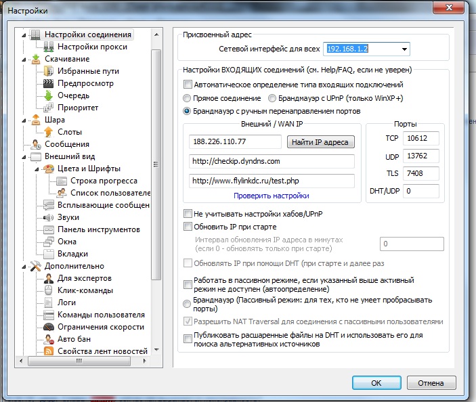Click the Скачивание download icon
The height and width of the screenshot is (402, 476).
point(36,59)
